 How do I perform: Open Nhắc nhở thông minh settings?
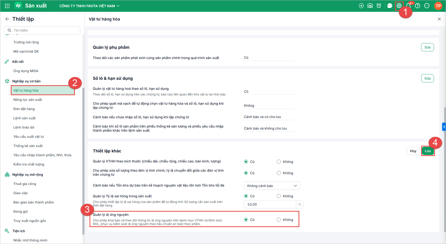[x=30, y=240]
